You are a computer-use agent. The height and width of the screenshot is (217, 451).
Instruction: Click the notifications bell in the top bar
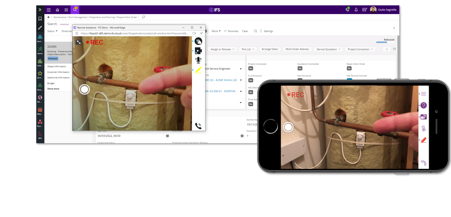[x=356, y=9]
